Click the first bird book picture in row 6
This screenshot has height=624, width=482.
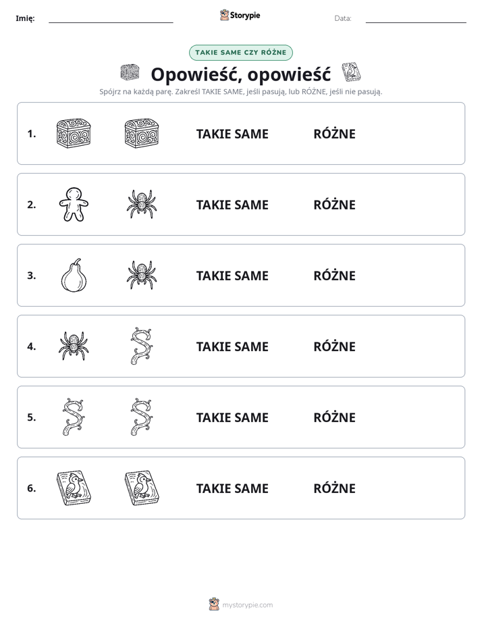pyautogui.click(x=74, y=488)
